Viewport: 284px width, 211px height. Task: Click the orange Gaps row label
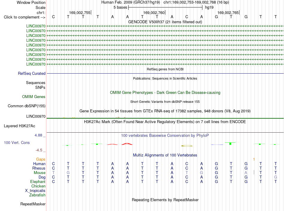pyautogui.click(x=41, y=159)
